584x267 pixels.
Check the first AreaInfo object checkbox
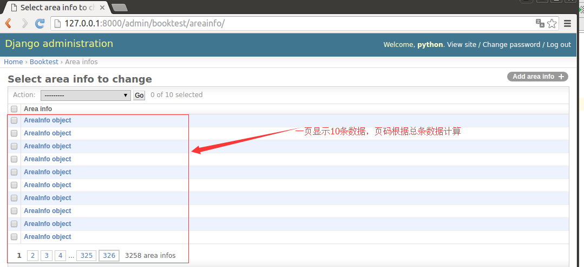pyautogui.click(x=14, y=120)
